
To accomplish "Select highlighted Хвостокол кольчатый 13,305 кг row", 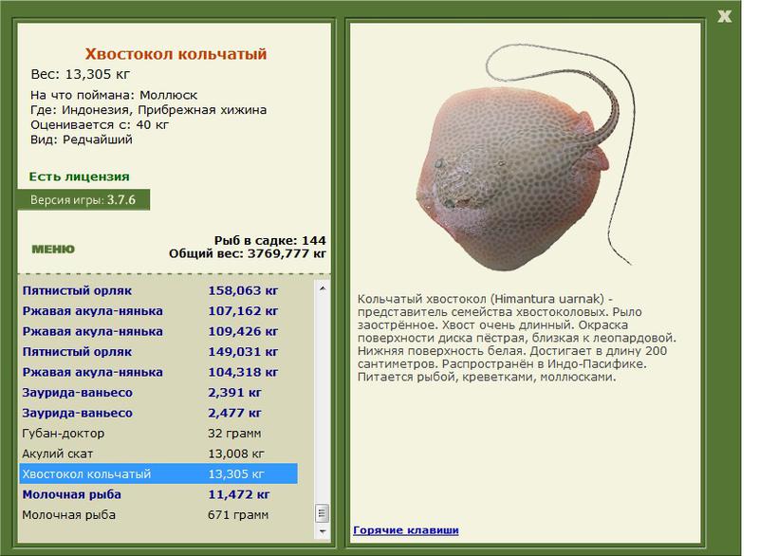I will pos(158,473).
